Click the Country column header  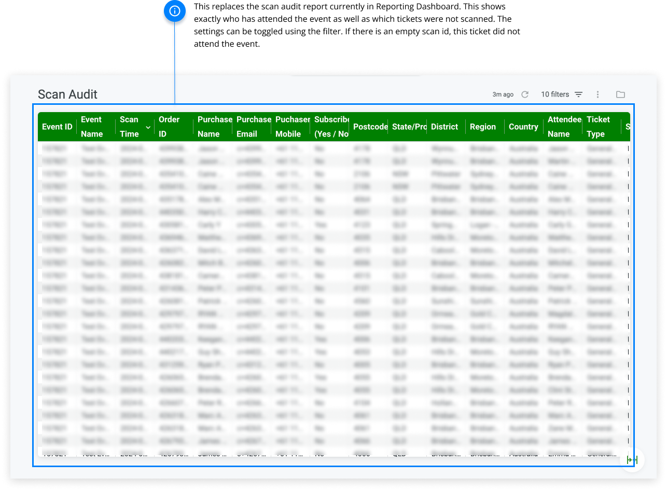tap(523, 126)
